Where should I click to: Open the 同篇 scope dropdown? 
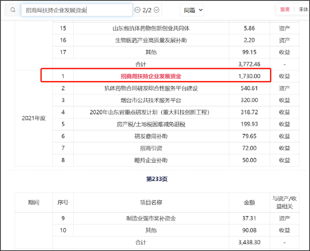point(192,10)
